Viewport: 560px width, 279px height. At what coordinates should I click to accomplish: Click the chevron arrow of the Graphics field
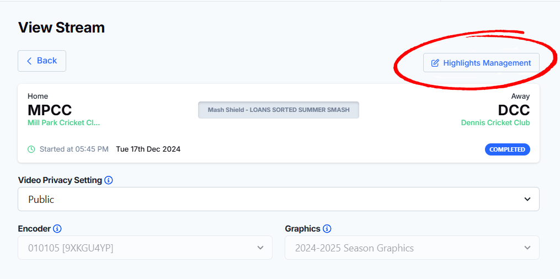coord(527,248)
